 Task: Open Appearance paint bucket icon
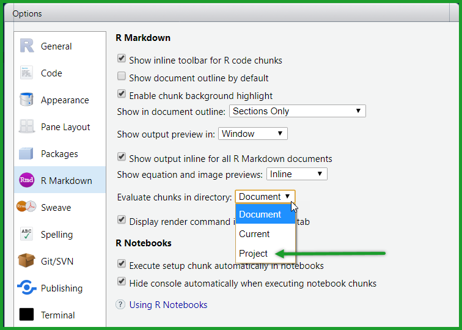tap(27, 100)
